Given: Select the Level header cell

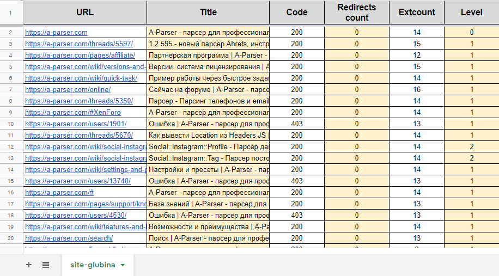Looking at the screenshot, I should 472,13.
